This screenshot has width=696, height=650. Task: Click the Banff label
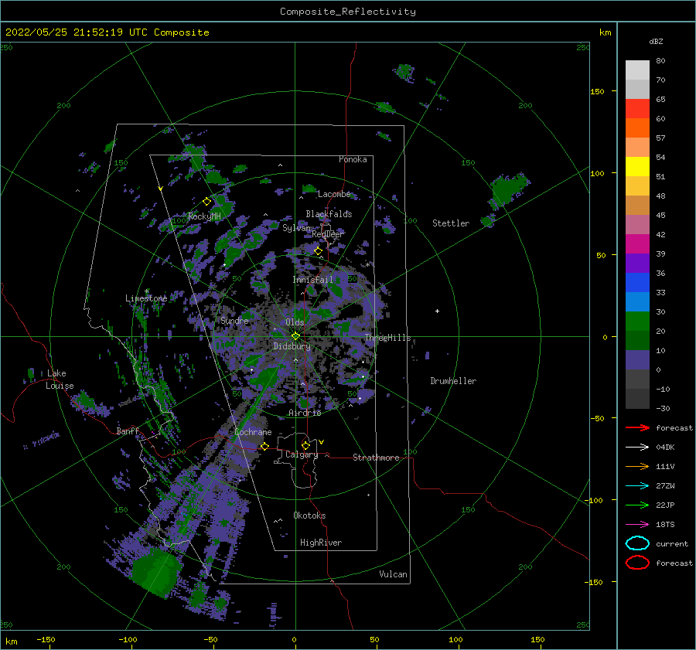coord(128,430)
